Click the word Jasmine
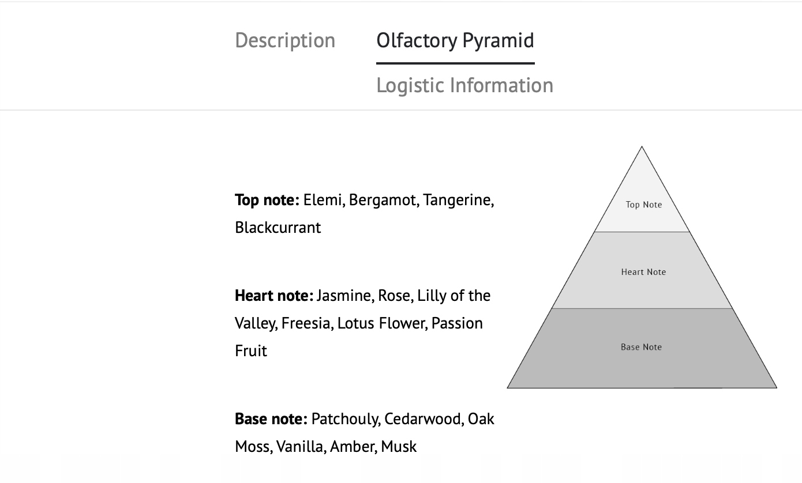The width and height of the screenshot is (802, 483). (344, 296)
